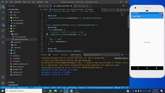Viewport: 165px width, 93px height.
Task: Open the File menu
Action: [6, 2]
